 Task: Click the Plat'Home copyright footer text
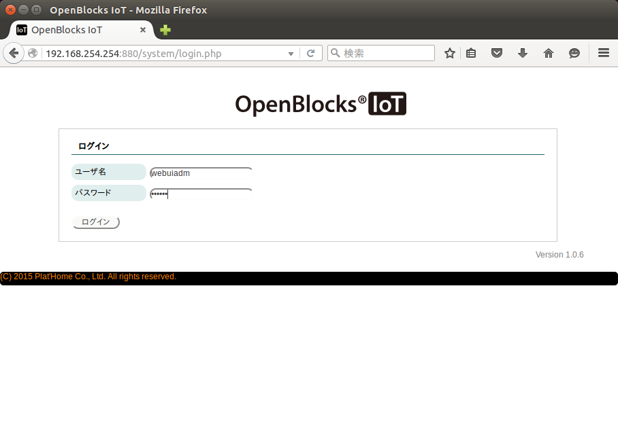(88, 277)
